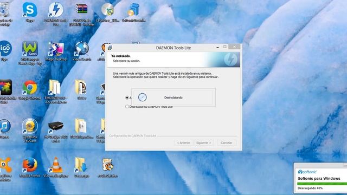Click the Softonic logo in download popup
Screen dimensions: 347x195
(x=307, y=172)
